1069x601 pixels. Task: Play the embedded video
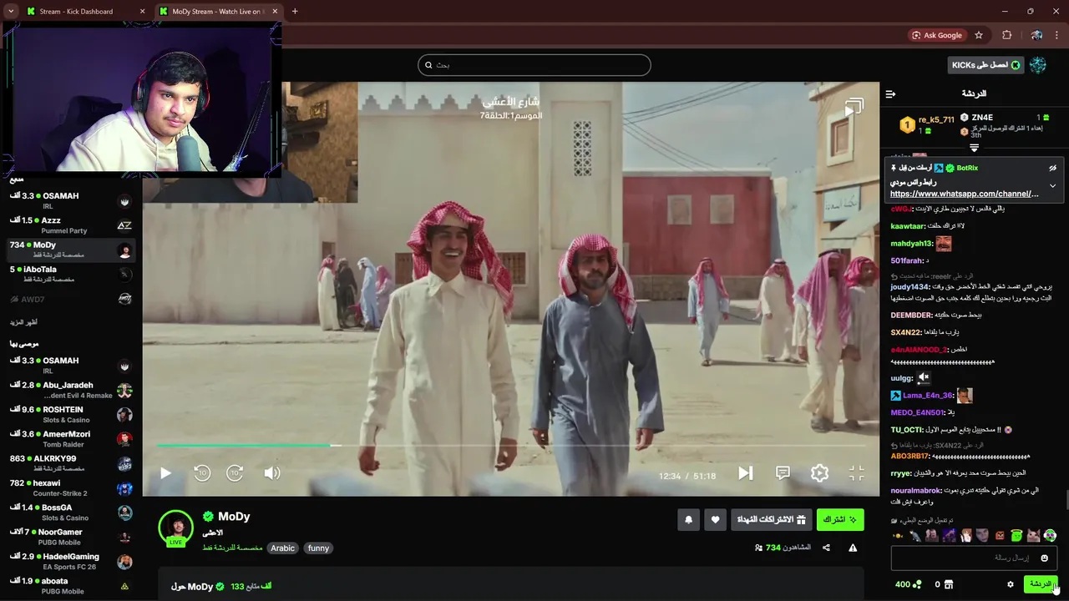pos(165,473)
